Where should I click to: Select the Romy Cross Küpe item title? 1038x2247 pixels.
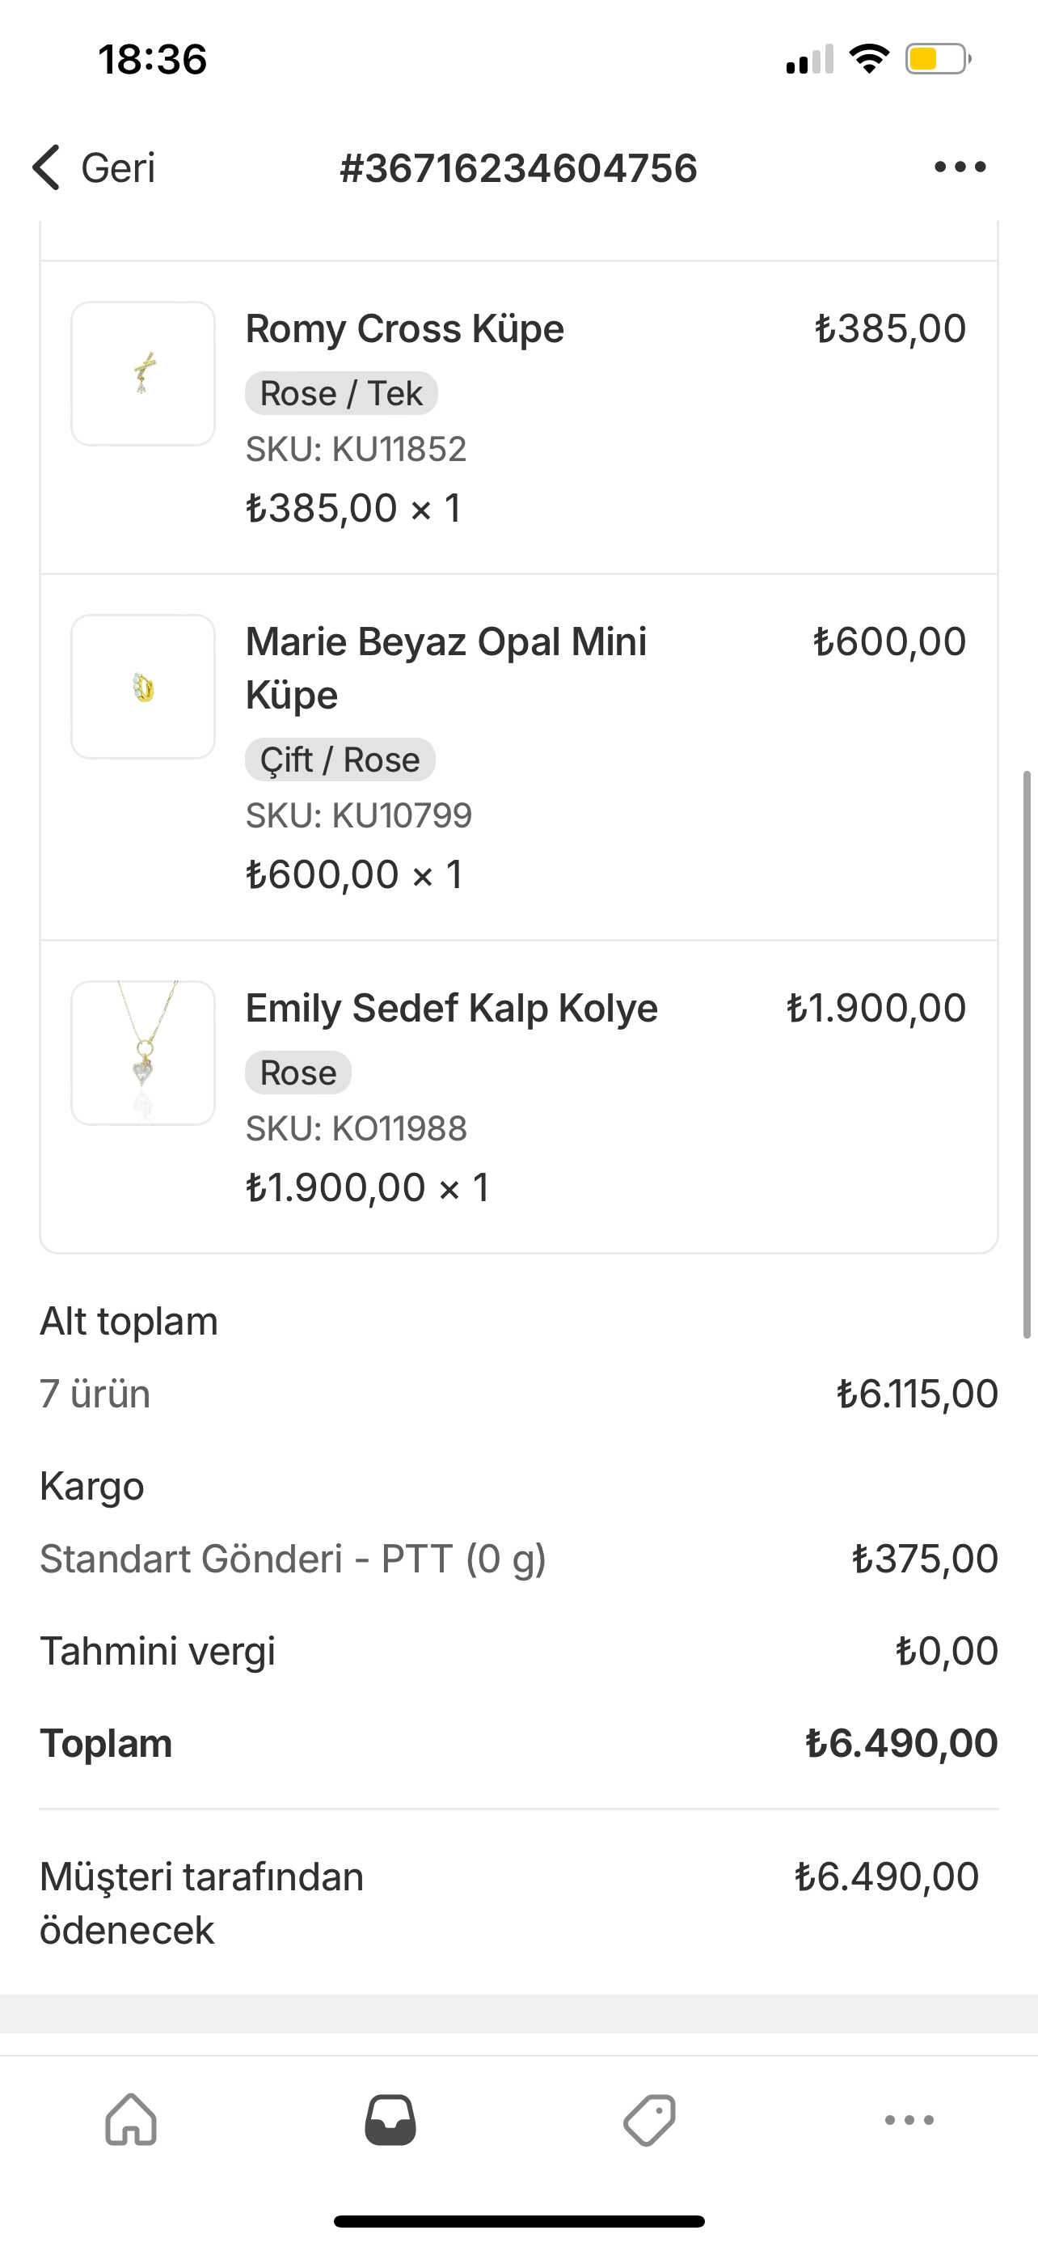pos(404,329)
